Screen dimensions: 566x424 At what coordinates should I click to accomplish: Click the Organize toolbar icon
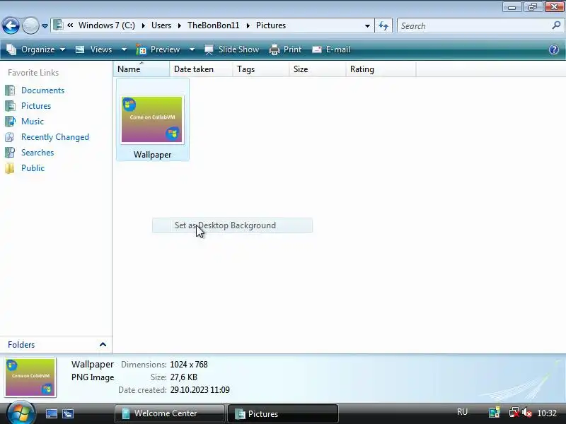(11, 49)
